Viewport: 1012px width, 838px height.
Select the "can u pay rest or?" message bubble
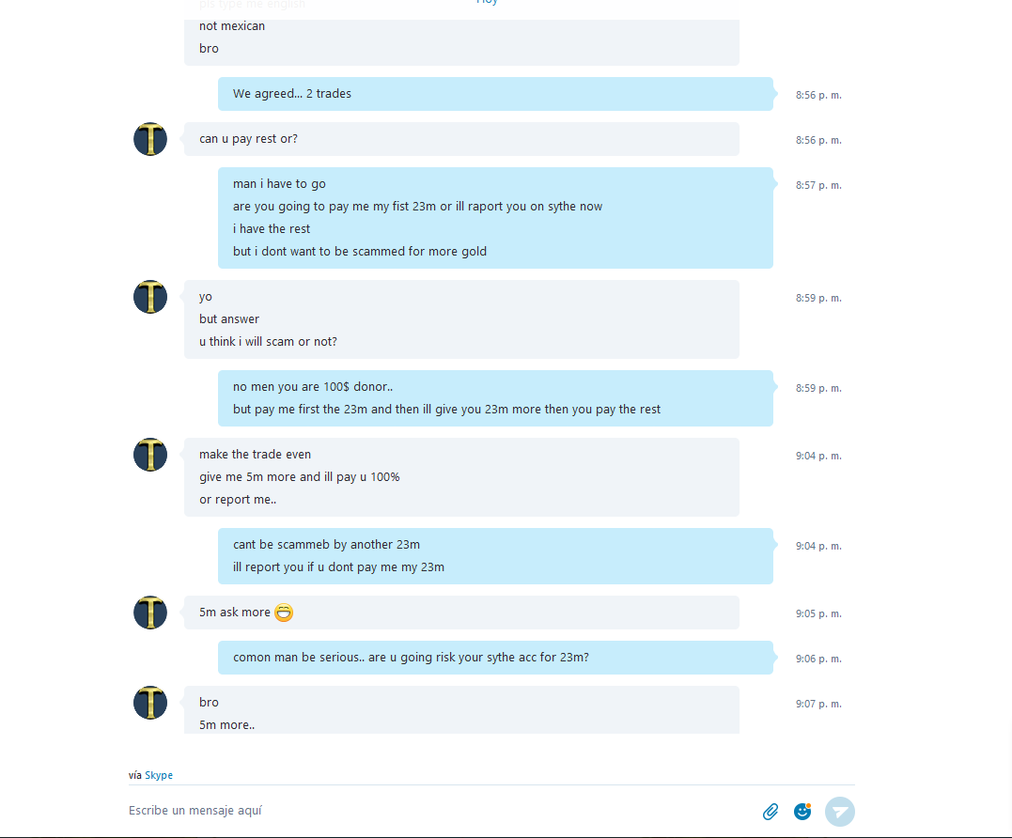click(x=461, y=139)
